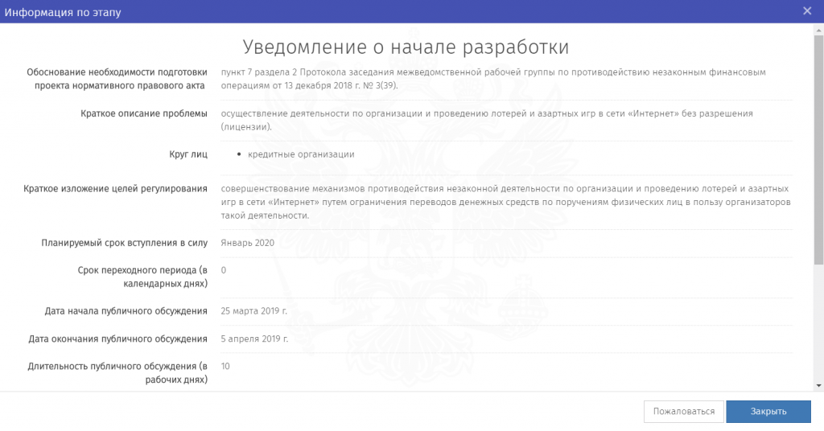Screen dimensions: 824x431
Task: Click the end date '5 апреля 2019 г.'
Action: pos(254,339)
